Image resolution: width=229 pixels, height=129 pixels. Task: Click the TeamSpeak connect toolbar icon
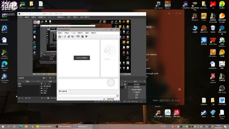[x=60, y=36]
